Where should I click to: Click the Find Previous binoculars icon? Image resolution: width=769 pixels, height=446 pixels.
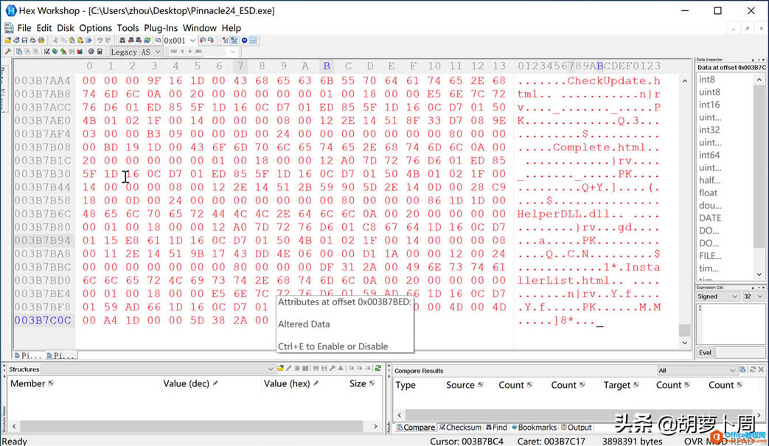(x=131, y=41)
